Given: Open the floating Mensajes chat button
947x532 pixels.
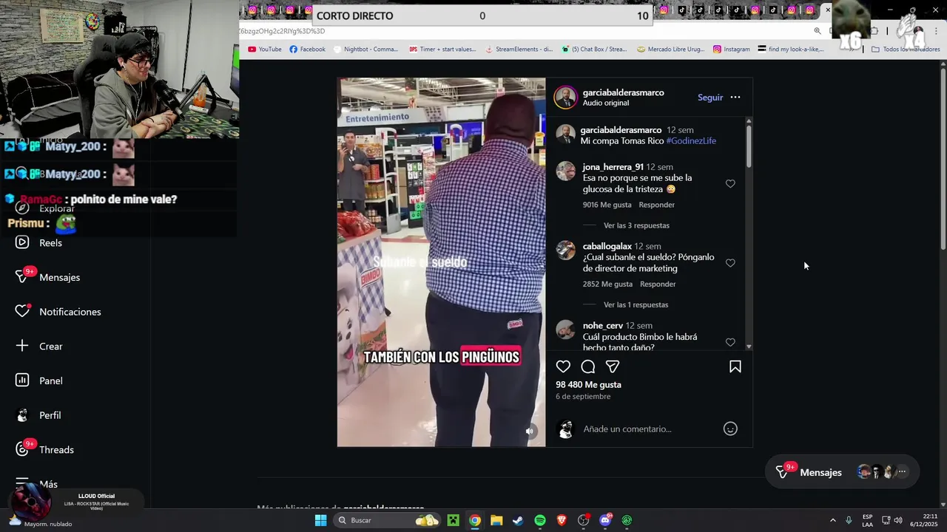Looking at the screenshot, I should [842, 472].
